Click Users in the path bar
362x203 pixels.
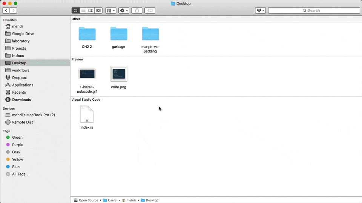click(112, 200)
